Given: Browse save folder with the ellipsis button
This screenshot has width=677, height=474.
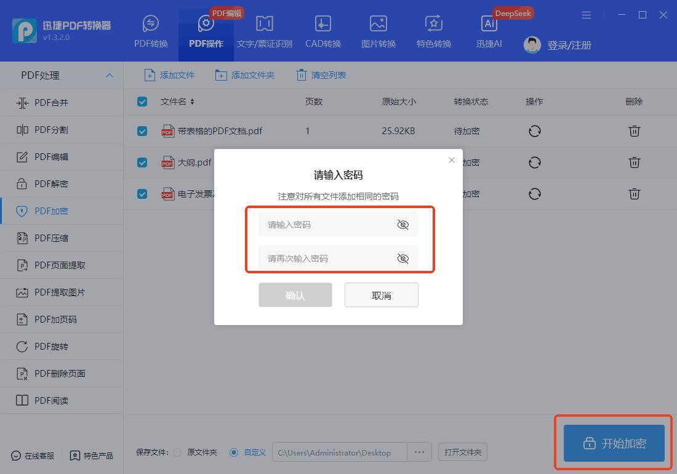Looking at the screenshot, I should [419, 452].
